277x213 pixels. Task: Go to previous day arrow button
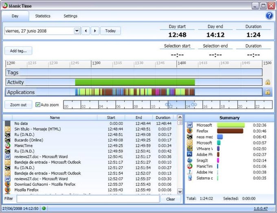[x=86, y=31]
